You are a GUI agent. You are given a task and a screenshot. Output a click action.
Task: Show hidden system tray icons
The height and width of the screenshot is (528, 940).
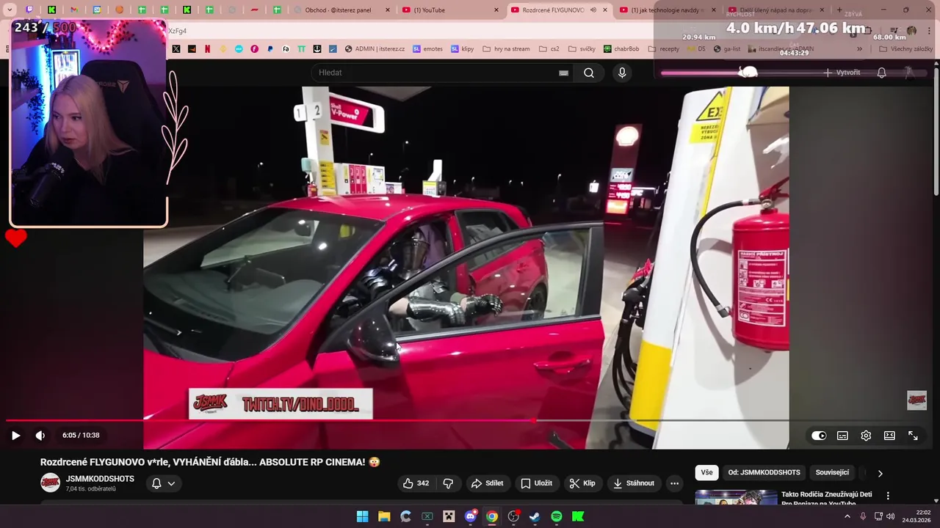pos(847,516)
